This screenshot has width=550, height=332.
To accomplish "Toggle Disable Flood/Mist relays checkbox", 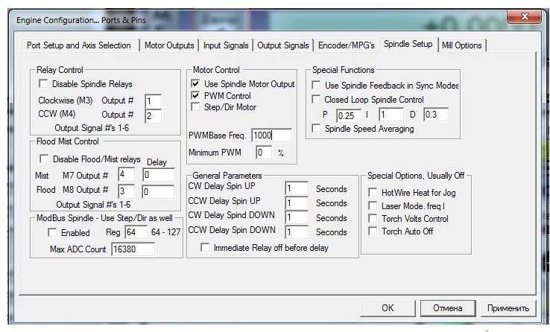I will pos(44,159).
